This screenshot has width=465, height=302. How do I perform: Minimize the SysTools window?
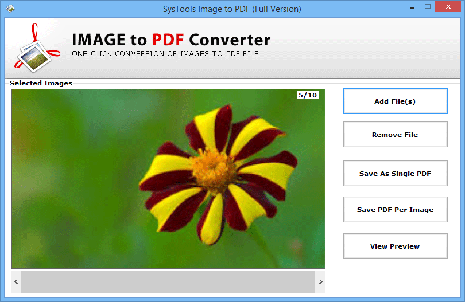(x=412, y=7)
